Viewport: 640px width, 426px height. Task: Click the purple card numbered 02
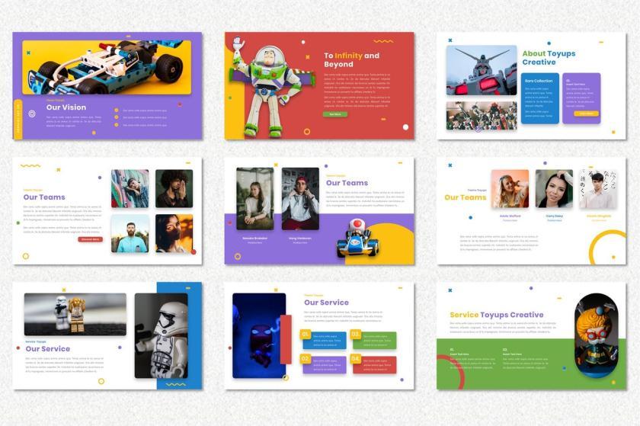point(325,365)
